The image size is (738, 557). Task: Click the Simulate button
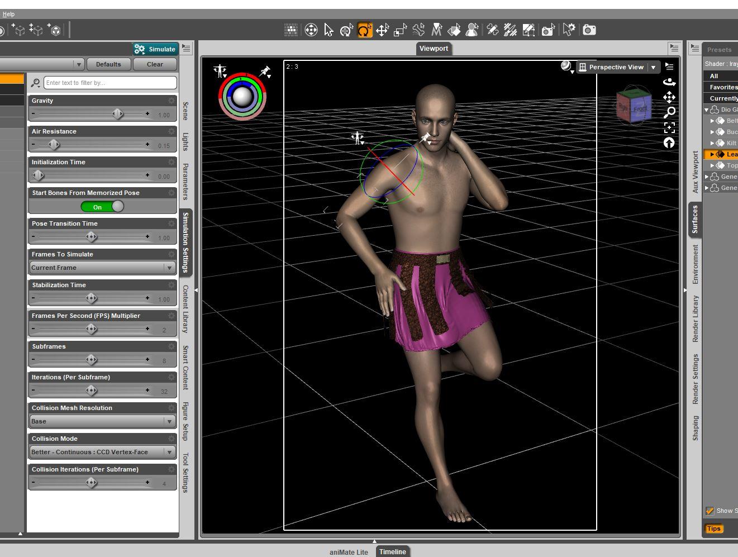tap(155, 49)
